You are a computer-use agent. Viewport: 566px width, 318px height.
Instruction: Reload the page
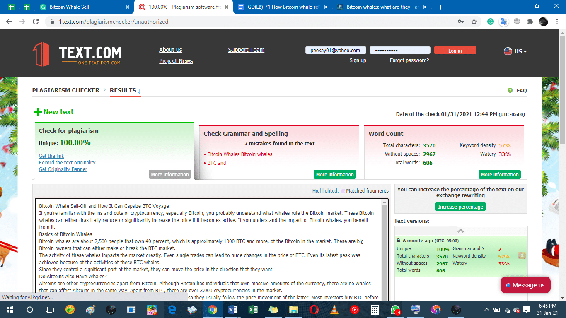tap(36, 22)
